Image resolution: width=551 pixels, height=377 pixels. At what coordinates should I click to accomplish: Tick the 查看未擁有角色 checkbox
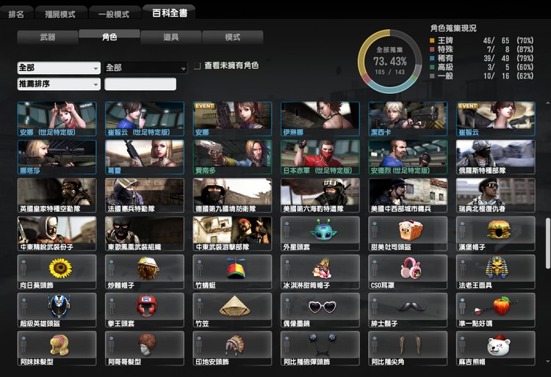tap(198, 65)
